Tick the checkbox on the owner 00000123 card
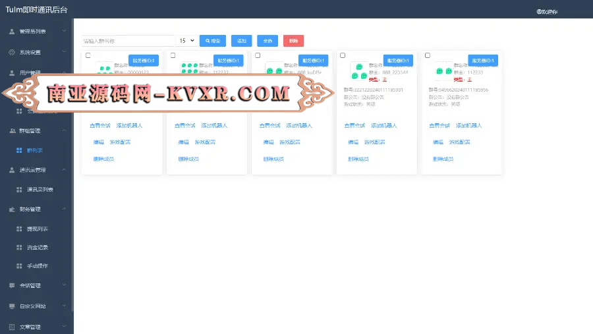Viewport: 593px width, 334px height. 88,55
